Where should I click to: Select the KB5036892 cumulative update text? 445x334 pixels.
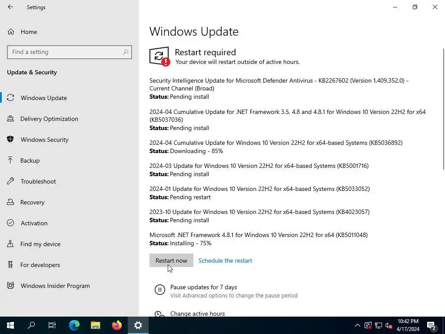click(276, 143)
